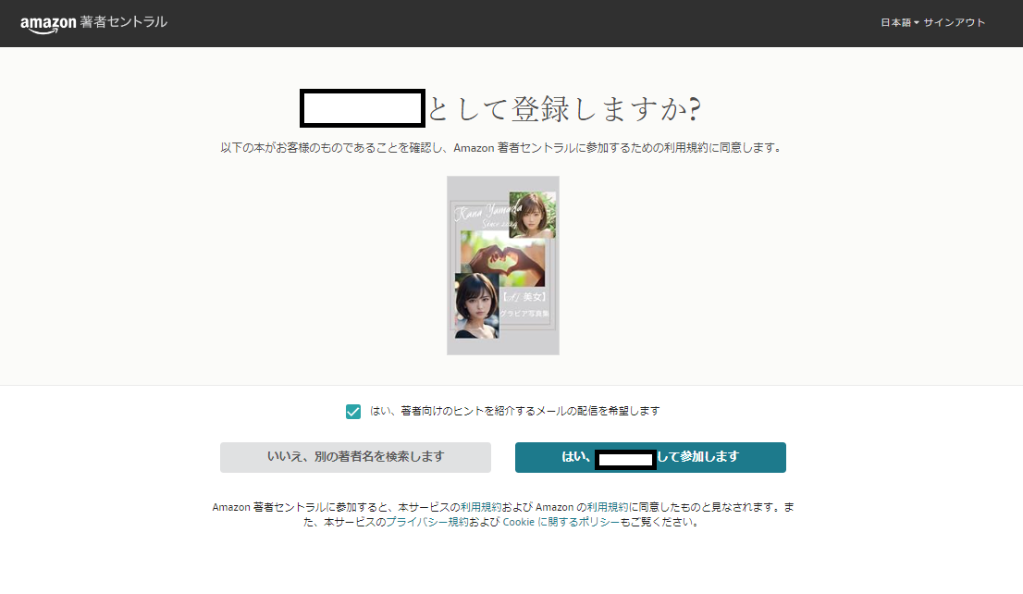
Task: Click the small arrow beside 日本語
Action: click(x=917, y=23)
